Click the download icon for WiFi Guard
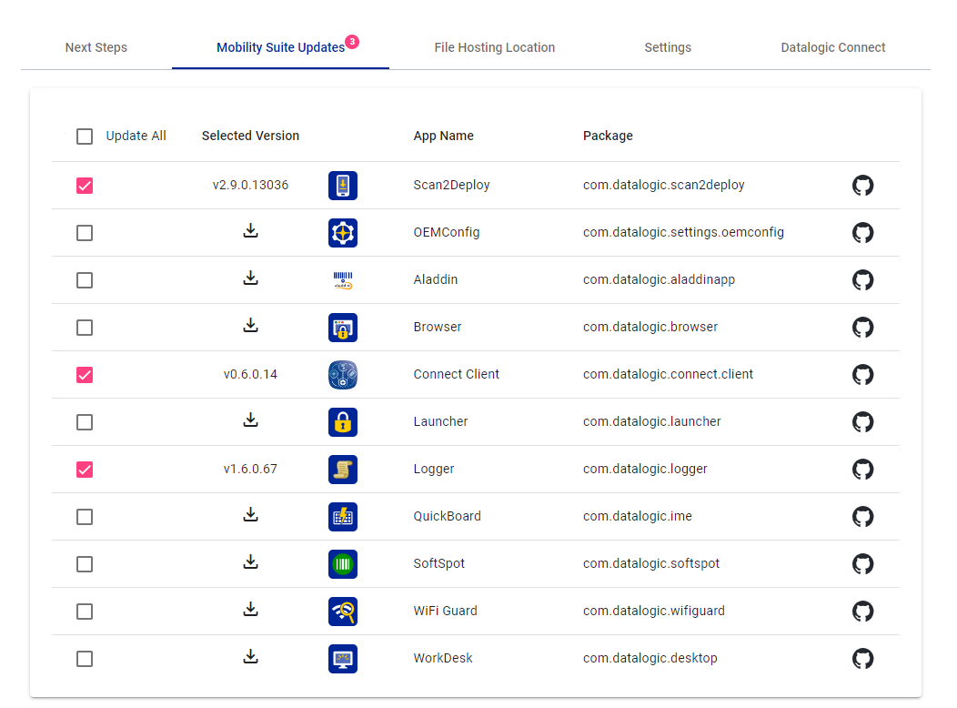 pyautogui.click(x=250, y=609)
